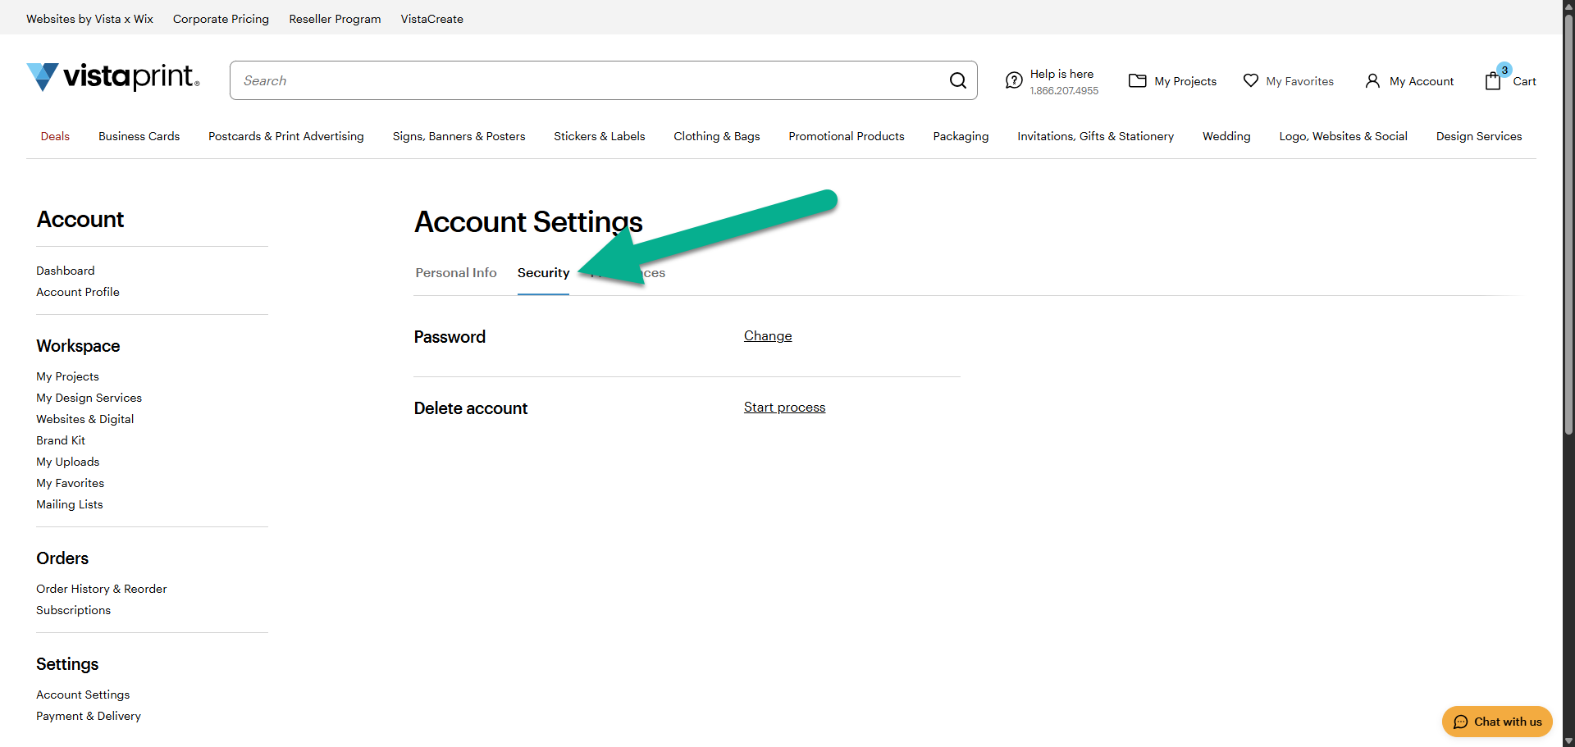The width and height of the screenshot is (1575, 747).
Task: Click Start process to delete account
Action: [784, 408]
